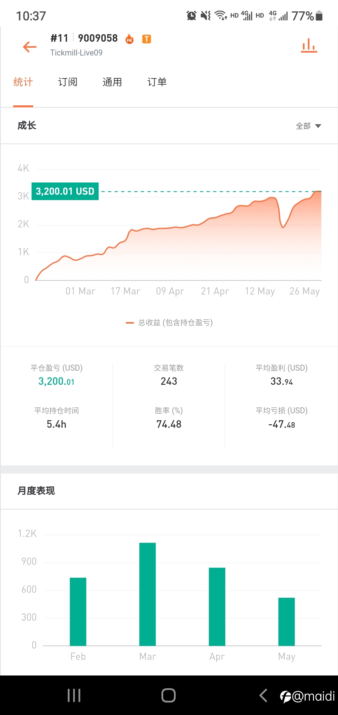Tap the 3,200.01 USD chart label
The image size is (338, 715).
click(x=65, y=191)
